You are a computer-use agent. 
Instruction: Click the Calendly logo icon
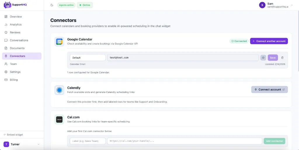click(59, 90)
